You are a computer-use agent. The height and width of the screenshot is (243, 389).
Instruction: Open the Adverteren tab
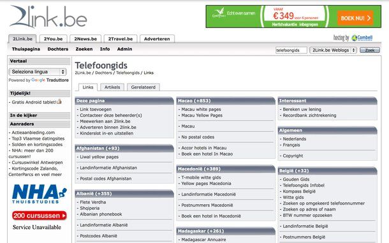tap(157, 39)
